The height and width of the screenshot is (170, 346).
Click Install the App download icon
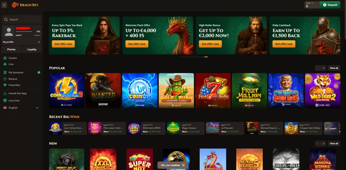click(5, 93)
